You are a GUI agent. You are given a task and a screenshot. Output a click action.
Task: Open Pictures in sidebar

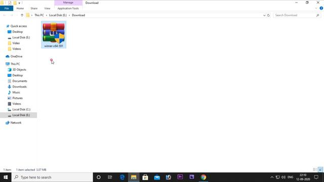17,98
